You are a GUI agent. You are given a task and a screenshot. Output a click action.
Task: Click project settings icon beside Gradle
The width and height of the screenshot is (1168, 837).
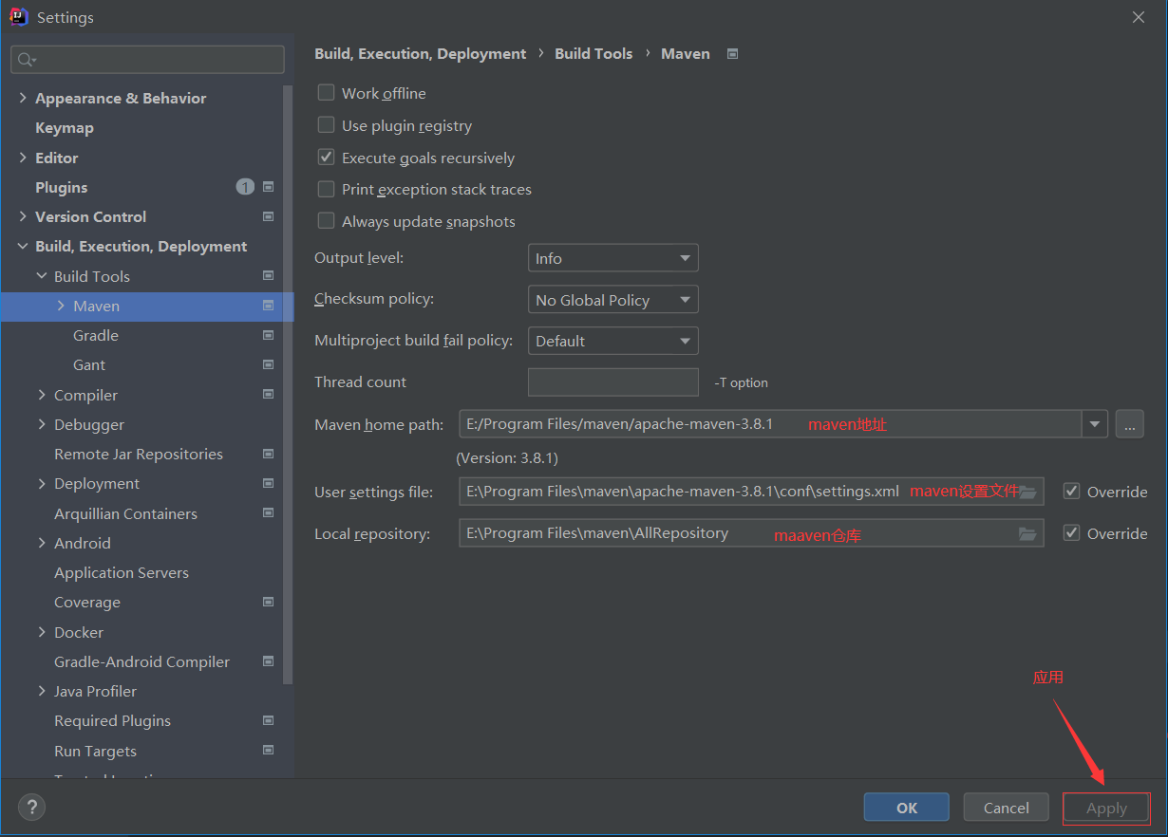tap(269, 335)
